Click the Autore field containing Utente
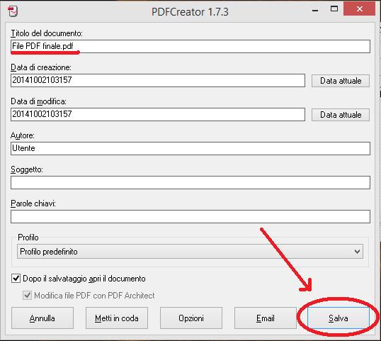 pos(190,148)
